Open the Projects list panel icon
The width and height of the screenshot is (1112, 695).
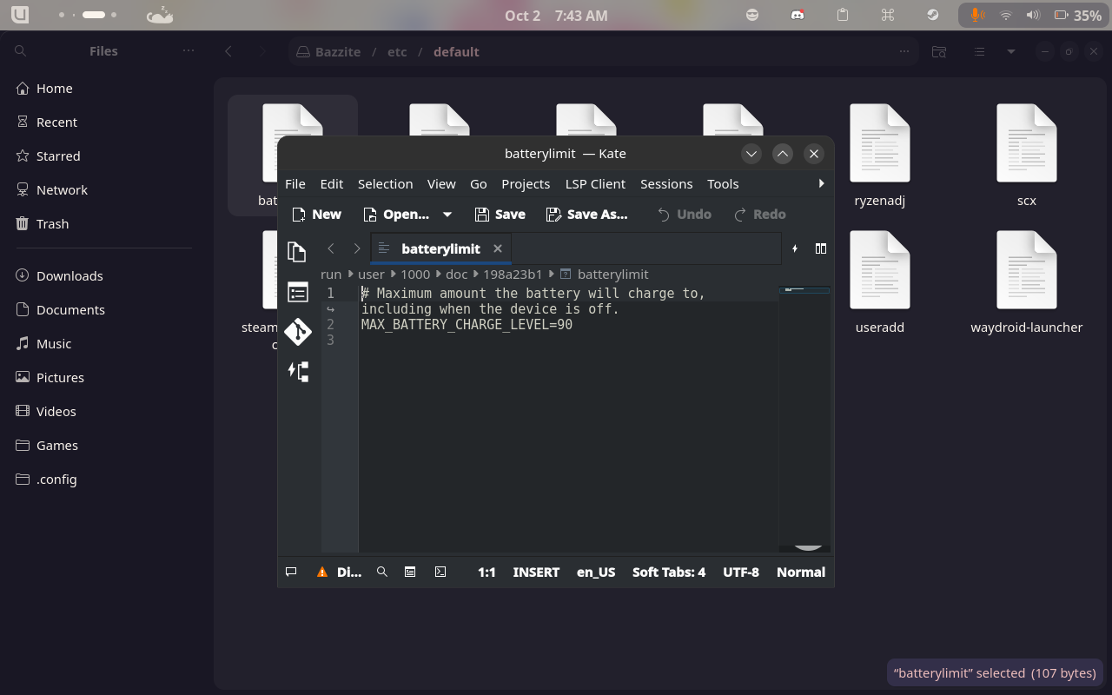297,292
